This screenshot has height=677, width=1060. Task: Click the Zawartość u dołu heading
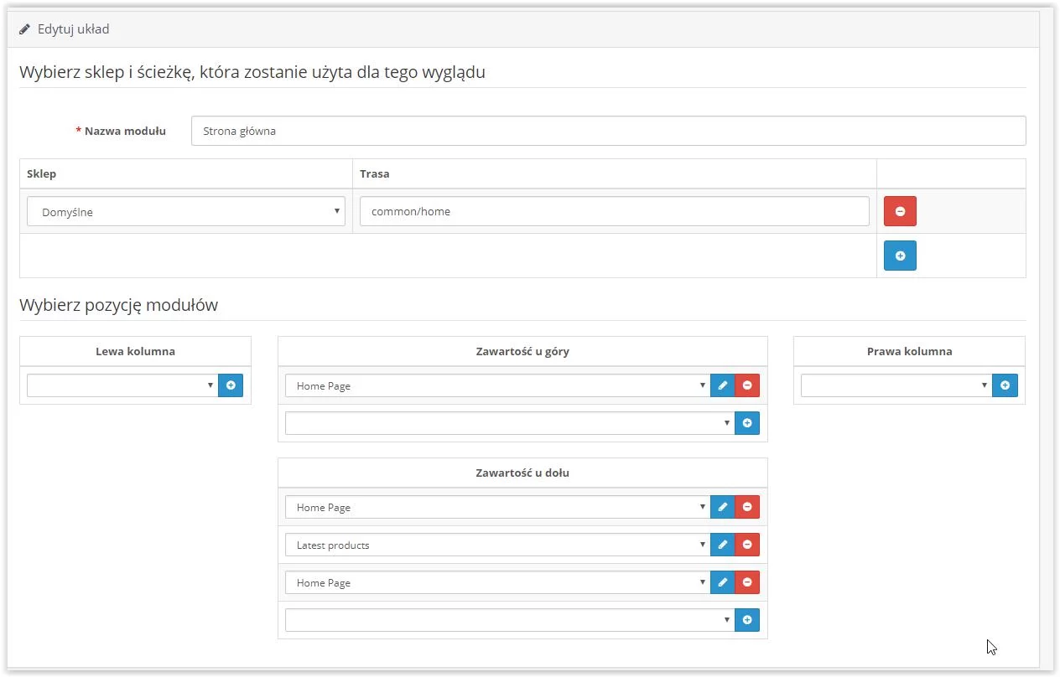tap(522, 473)
